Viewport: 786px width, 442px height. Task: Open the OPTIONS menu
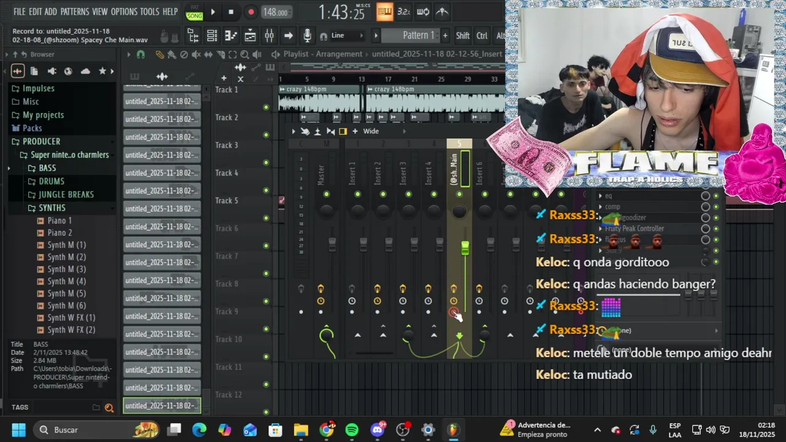click(x=124, y=12)
